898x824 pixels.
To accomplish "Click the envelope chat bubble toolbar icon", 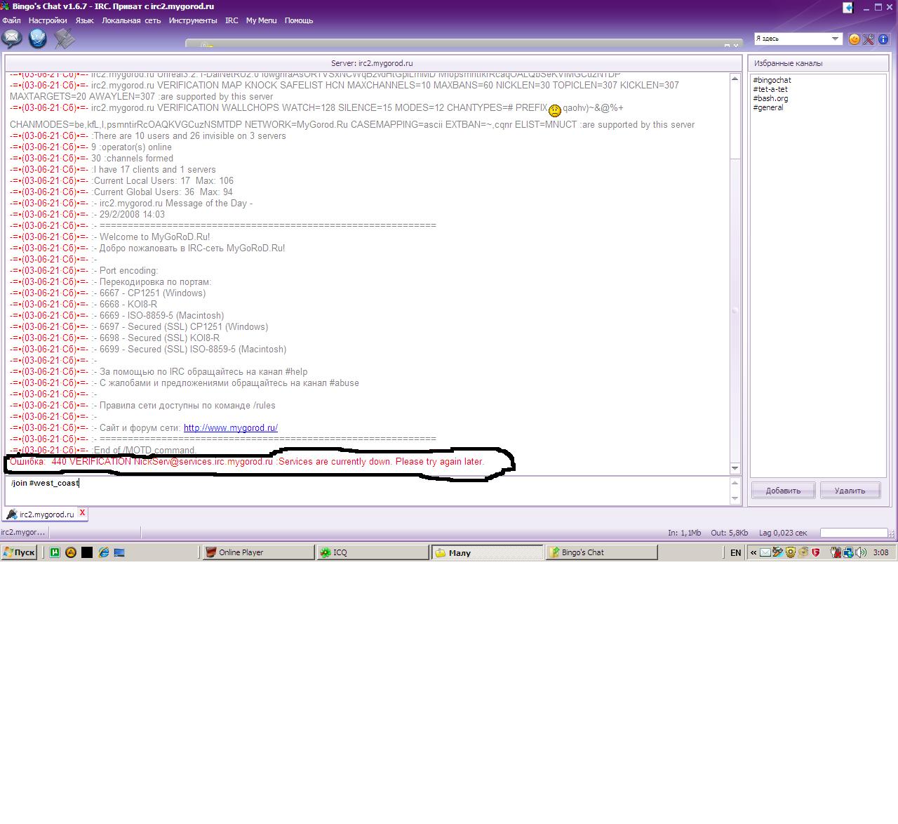I will tap(12, 39).
